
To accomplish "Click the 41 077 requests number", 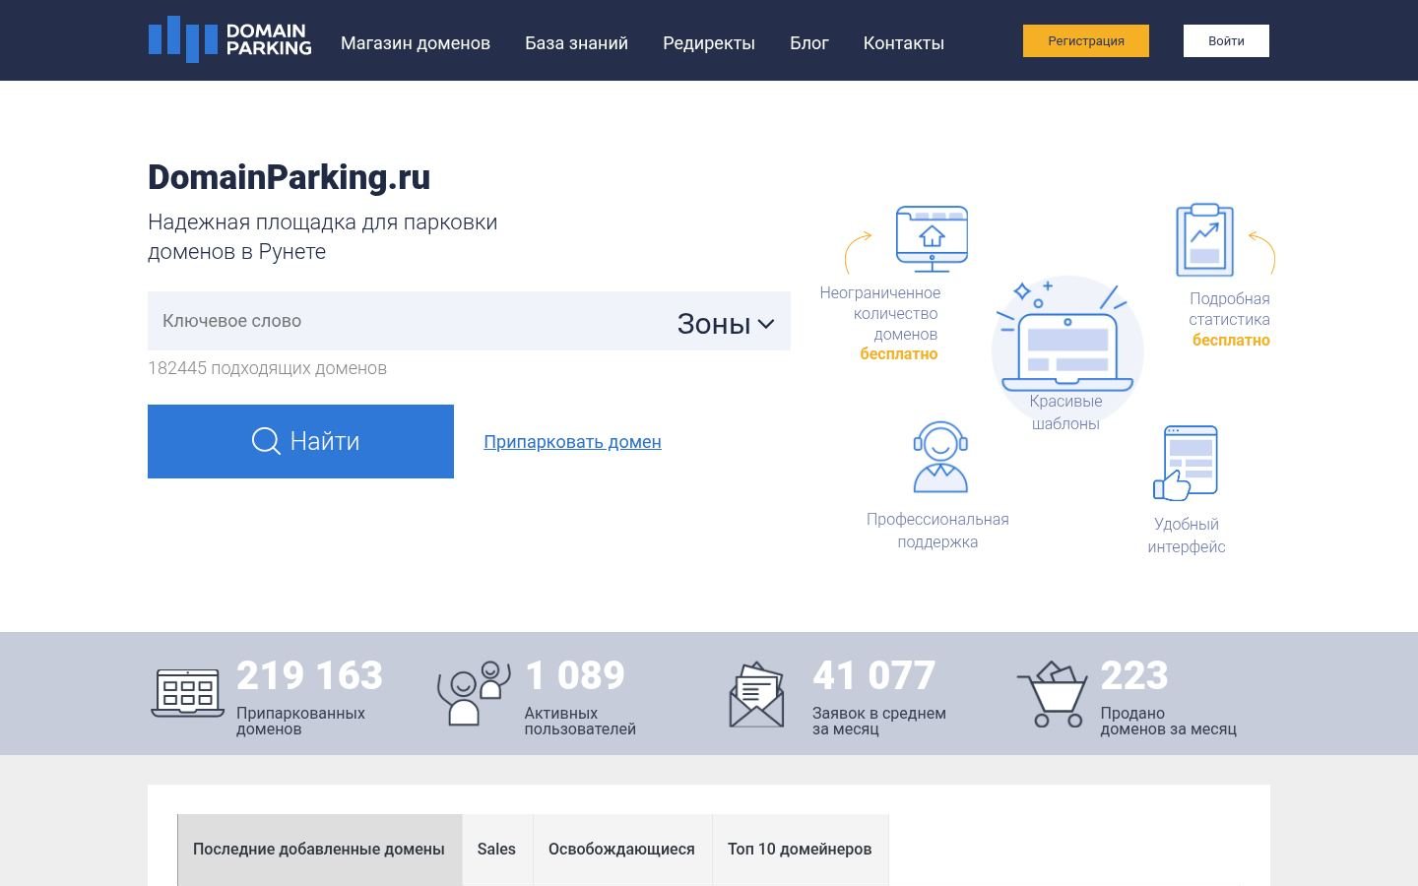I will coord(873,675).
